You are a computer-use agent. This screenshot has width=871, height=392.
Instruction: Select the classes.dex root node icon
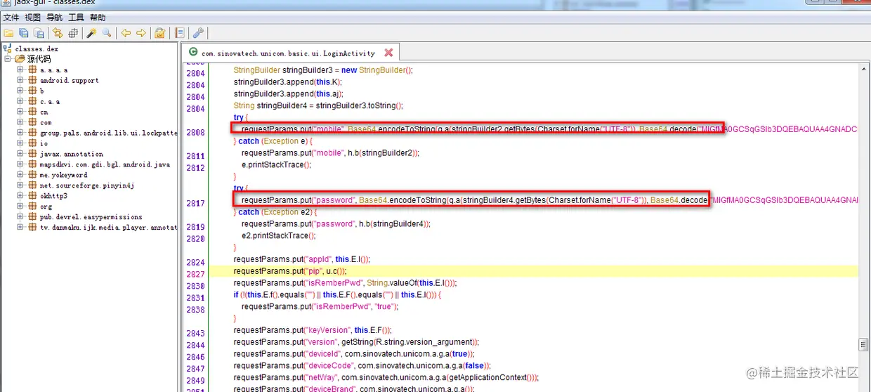tap(8, 48)
